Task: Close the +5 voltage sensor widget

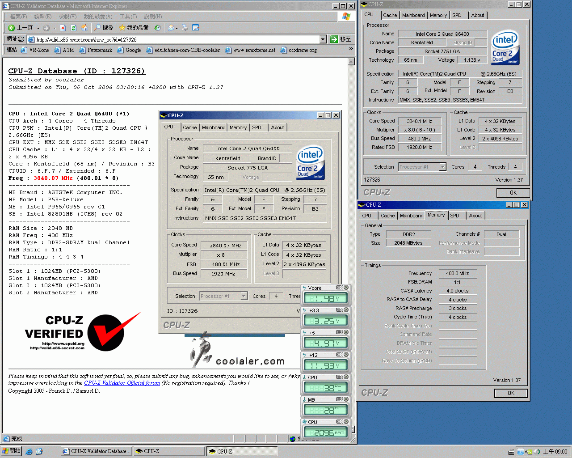Action: pos(346,332)
